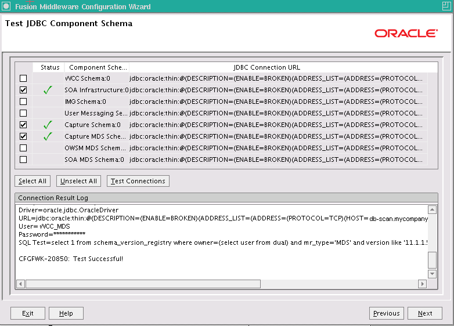Select the SOA Infrastructure:0 name cell
Screen dimensions: 454x326
click(96, 90)
